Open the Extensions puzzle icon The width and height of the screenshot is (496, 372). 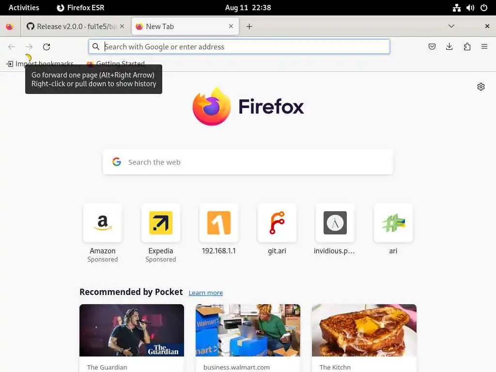467,47
